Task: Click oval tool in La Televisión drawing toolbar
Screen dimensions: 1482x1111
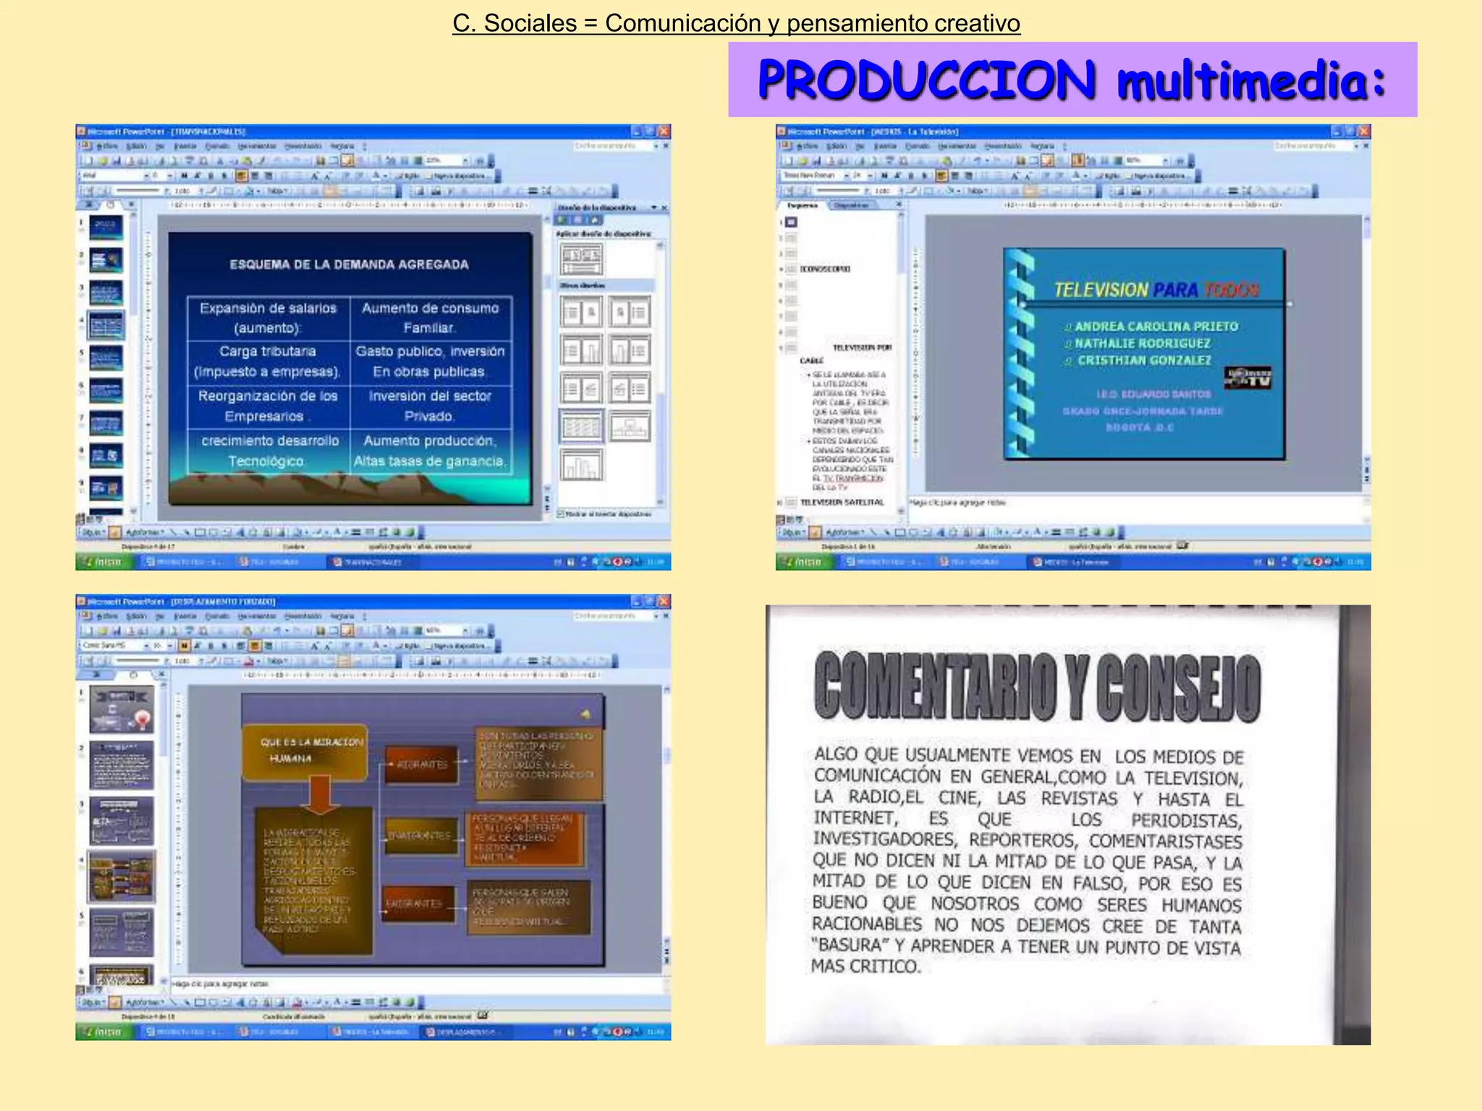Action: click(x=914, y=532)
